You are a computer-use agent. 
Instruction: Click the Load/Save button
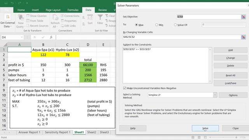tap(230, 83)
